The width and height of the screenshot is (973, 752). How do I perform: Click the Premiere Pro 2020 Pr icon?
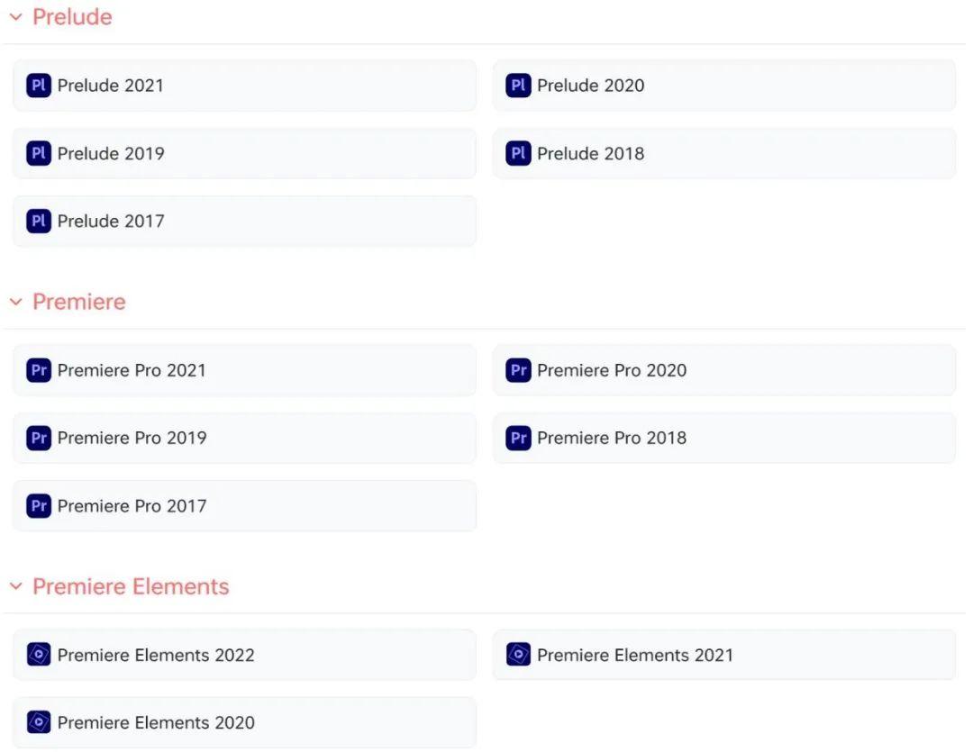tap(518, 370)
